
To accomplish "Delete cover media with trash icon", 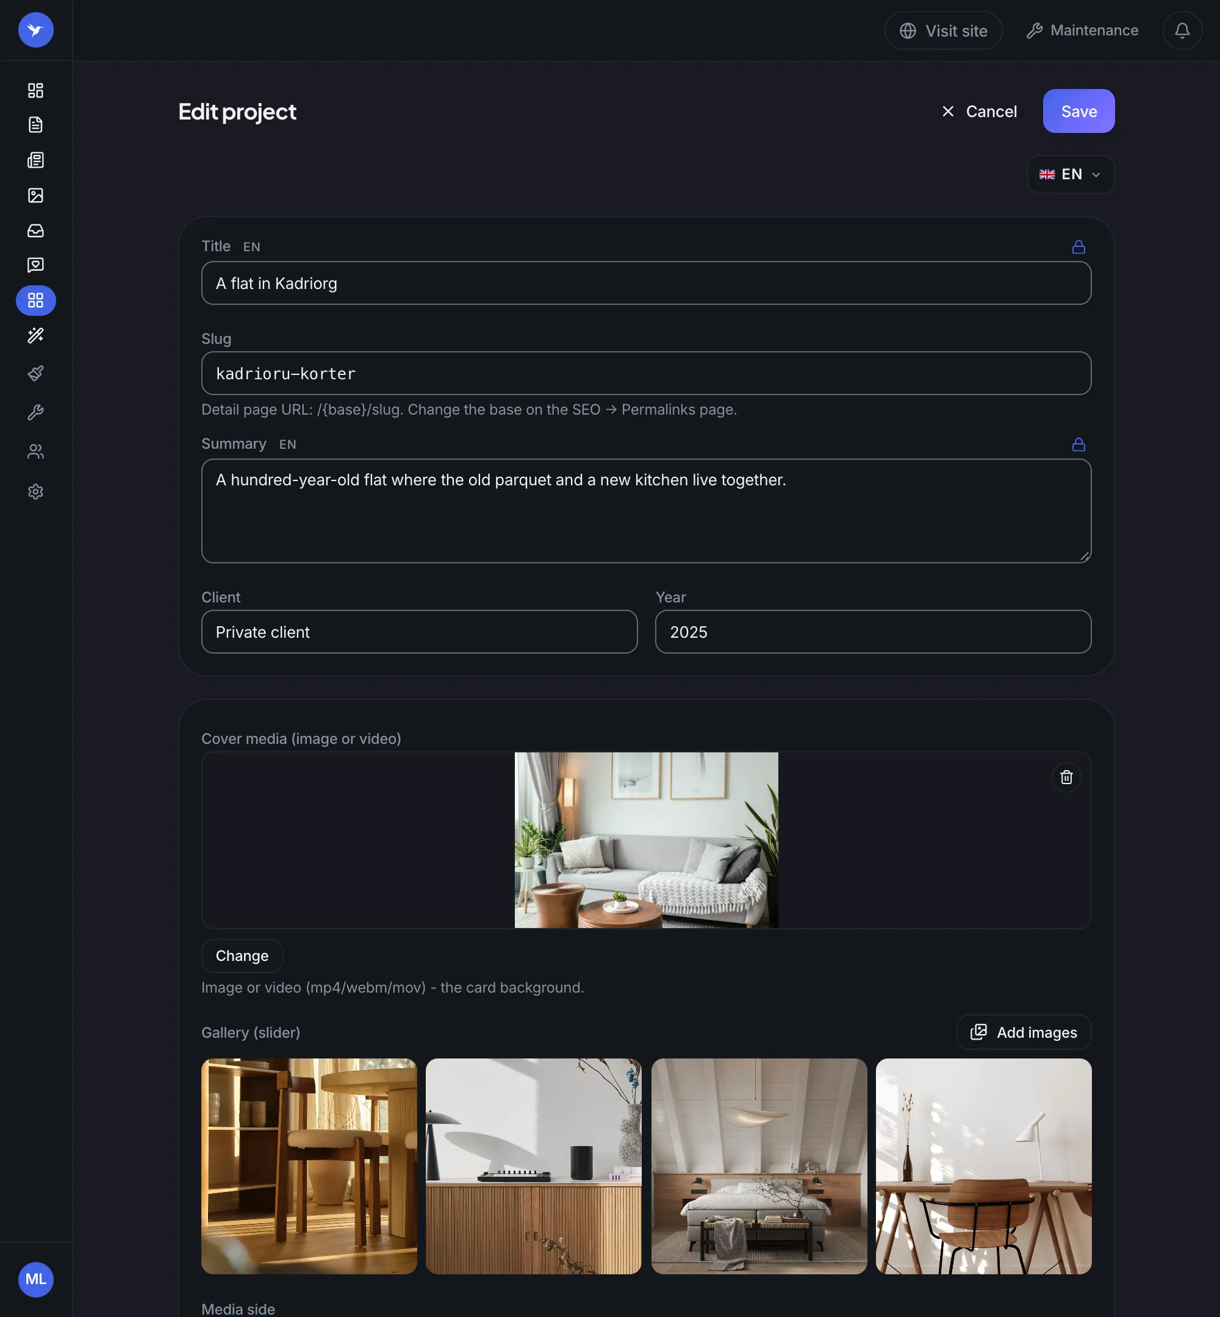I will (1066, 777).
